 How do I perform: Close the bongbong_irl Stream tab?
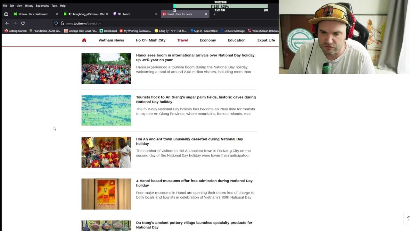tap(107, 14)
